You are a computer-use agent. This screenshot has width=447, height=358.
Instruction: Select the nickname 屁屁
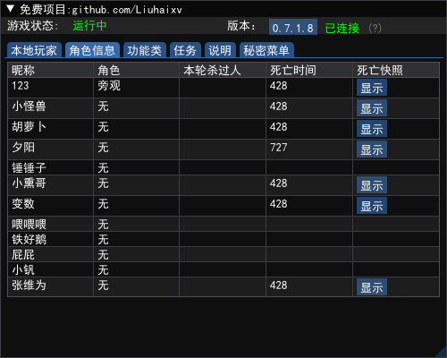point(23,255)
